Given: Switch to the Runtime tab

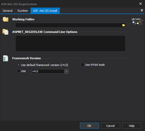Looking at the screenshot, I should click(x=23, y=11).
